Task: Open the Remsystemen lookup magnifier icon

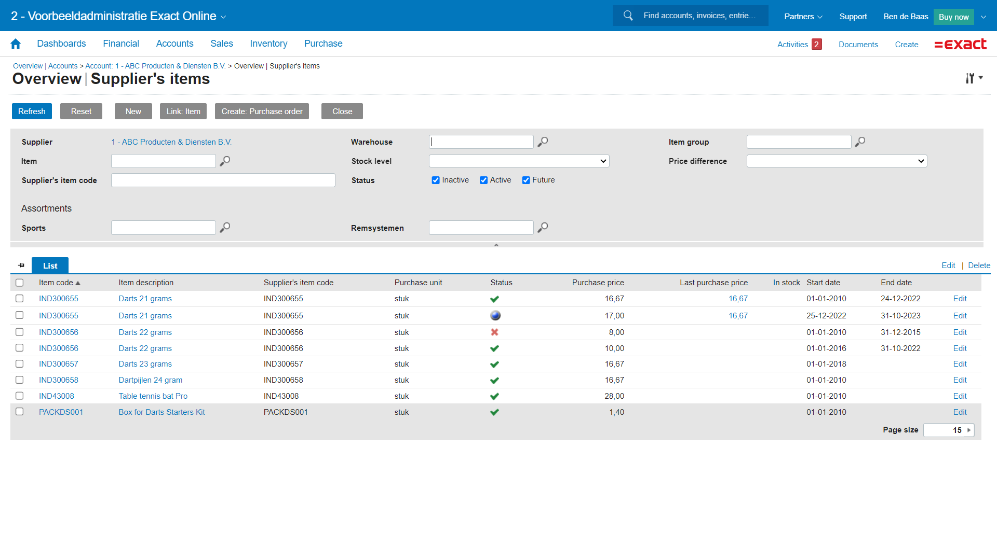Action: point(543,228)
